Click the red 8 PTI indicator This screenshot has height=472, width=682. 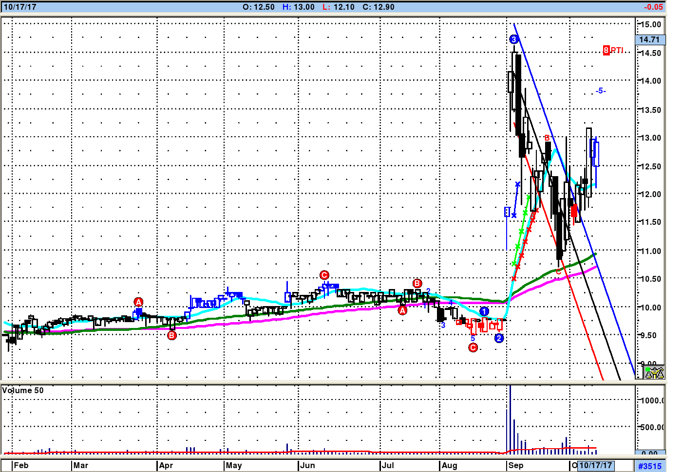coord(613,50)
